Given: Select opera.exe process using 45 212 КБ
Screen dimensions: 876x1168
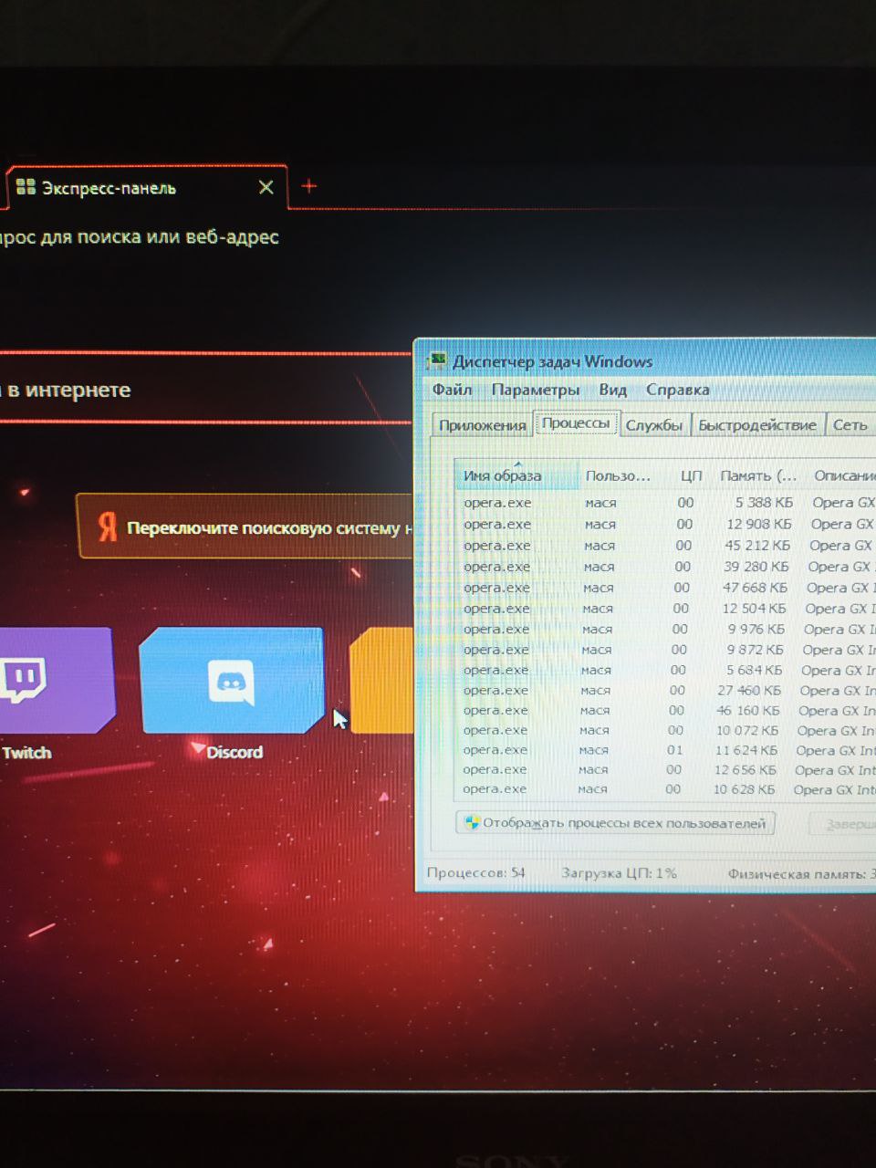Looking at the screenshot, I should 666,546.
